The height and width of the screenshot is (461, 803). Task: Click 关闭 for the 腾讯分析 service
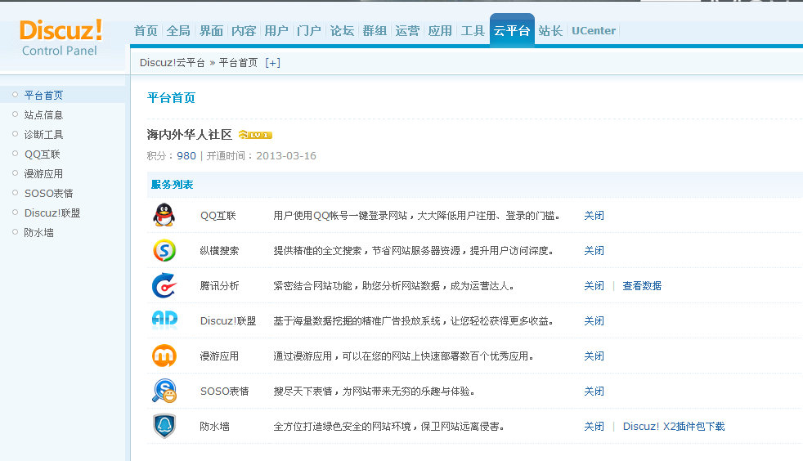point(594,285)
